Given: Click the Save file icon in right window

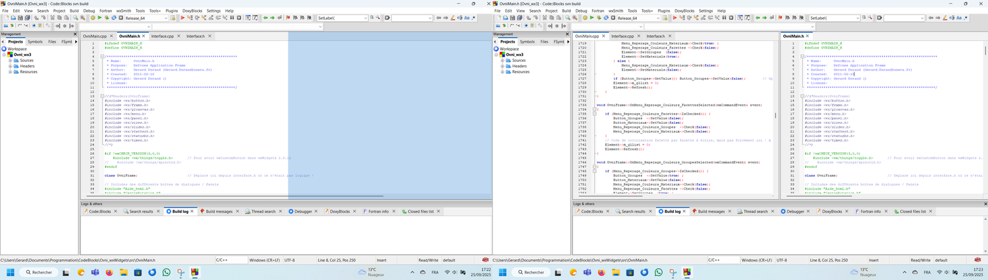Looking at the screenshot, I should coord(512,18).
